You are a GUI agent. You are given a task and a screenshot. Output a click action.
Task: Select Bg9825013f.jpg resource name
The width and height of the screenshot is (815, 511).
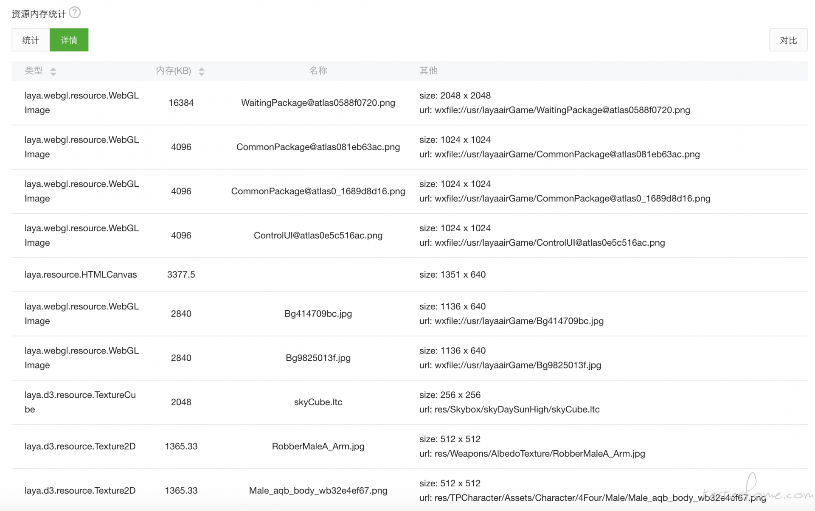pos(318,358)
